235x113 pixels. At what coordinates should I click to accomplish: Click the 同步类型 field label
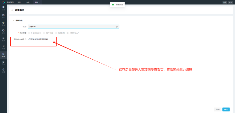23,33
